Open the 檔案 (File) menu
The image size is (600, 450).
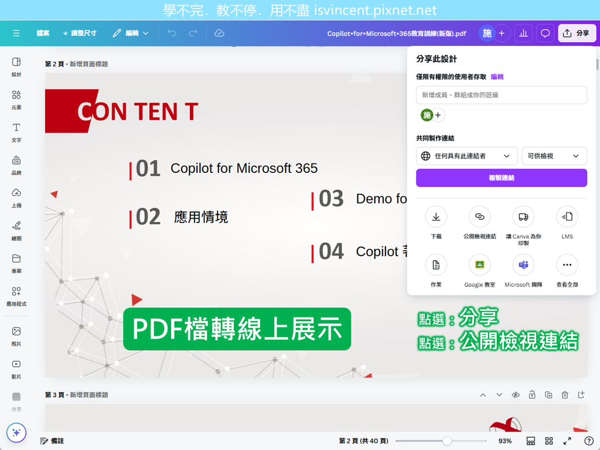point(42,33)
